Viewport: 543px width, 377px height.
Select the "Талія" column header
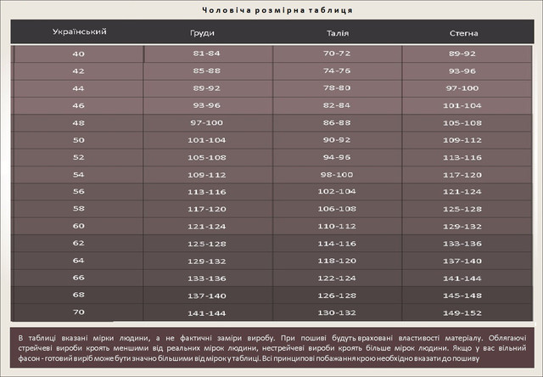point(338,33)
